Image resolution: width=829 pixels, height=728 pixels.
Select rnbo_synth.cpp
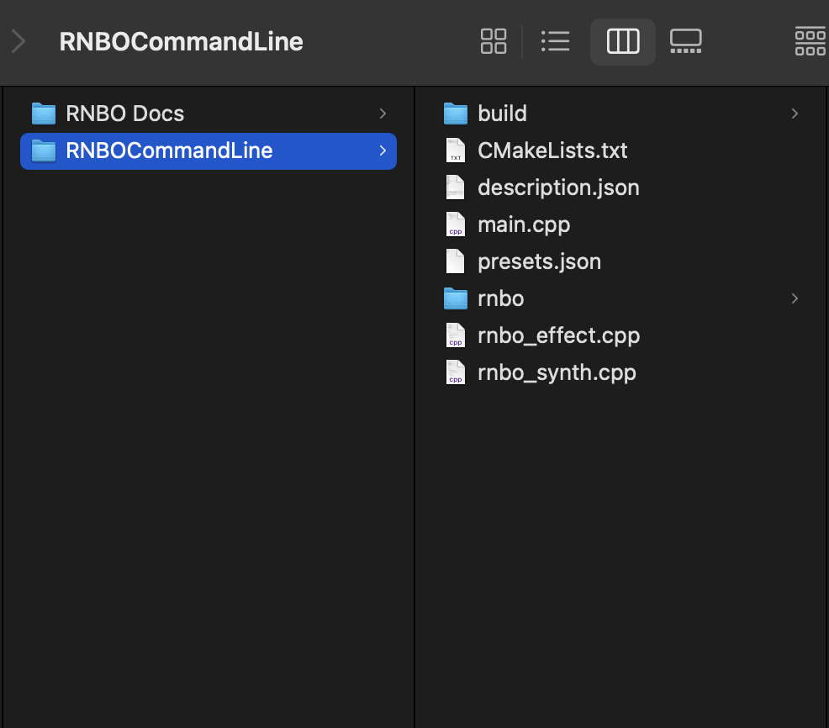pos(556,372)
